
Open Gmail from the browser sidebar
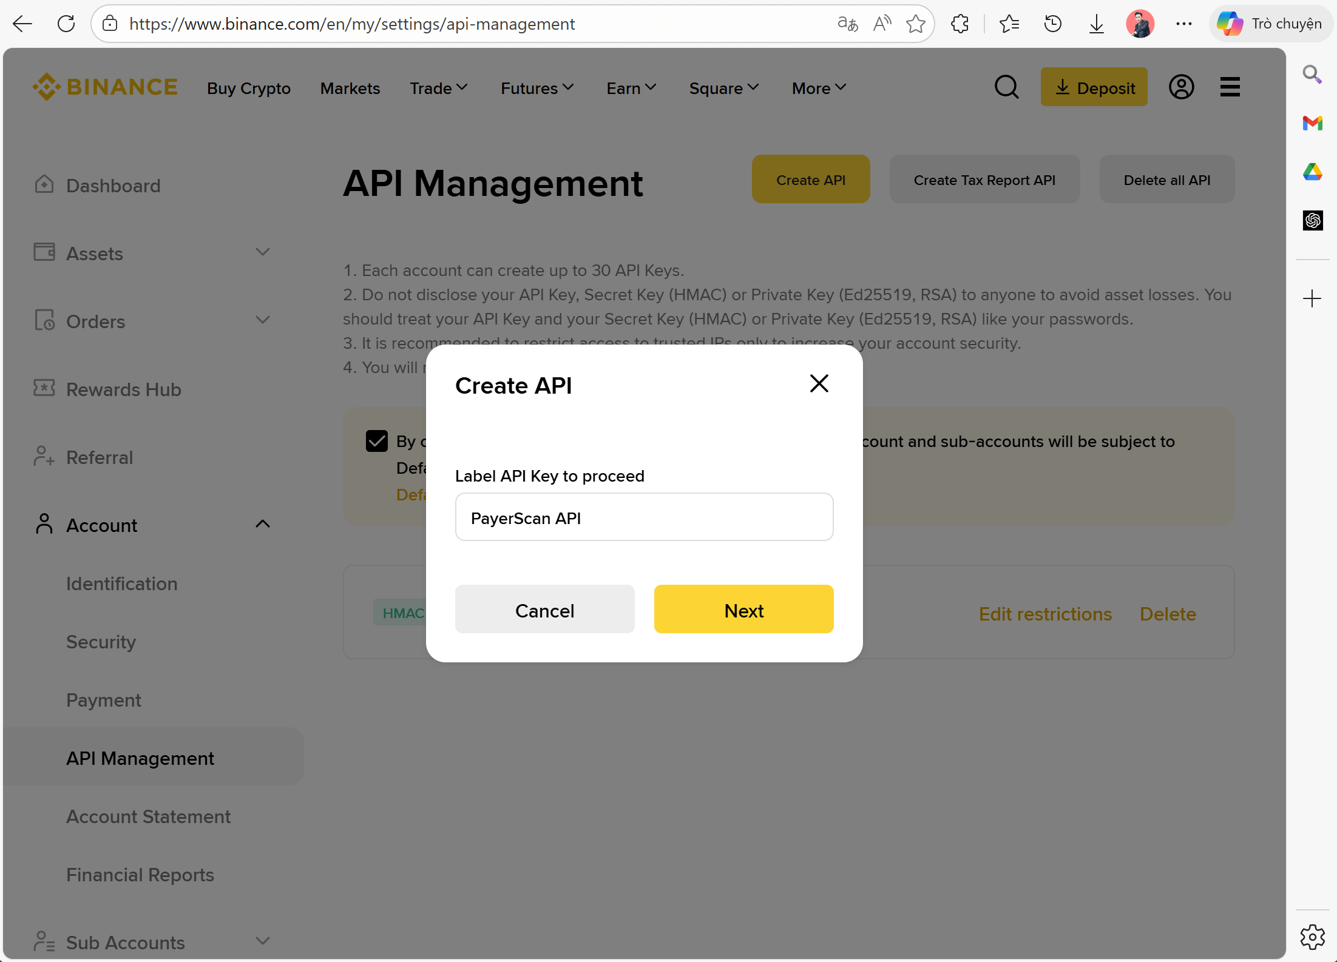tap(1313, 123)
